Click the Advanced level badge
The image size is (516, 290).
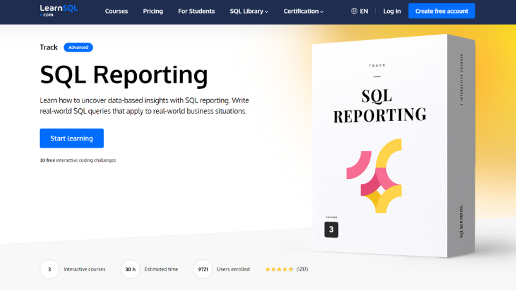coord(78,47)
